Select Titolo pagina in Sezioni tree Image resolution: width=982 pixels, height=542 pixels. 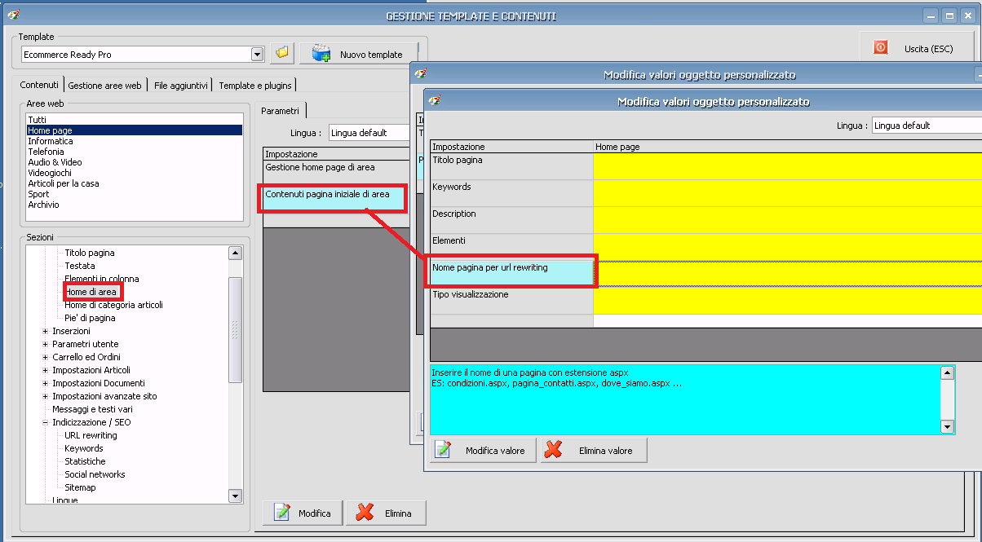coord(90,253)
